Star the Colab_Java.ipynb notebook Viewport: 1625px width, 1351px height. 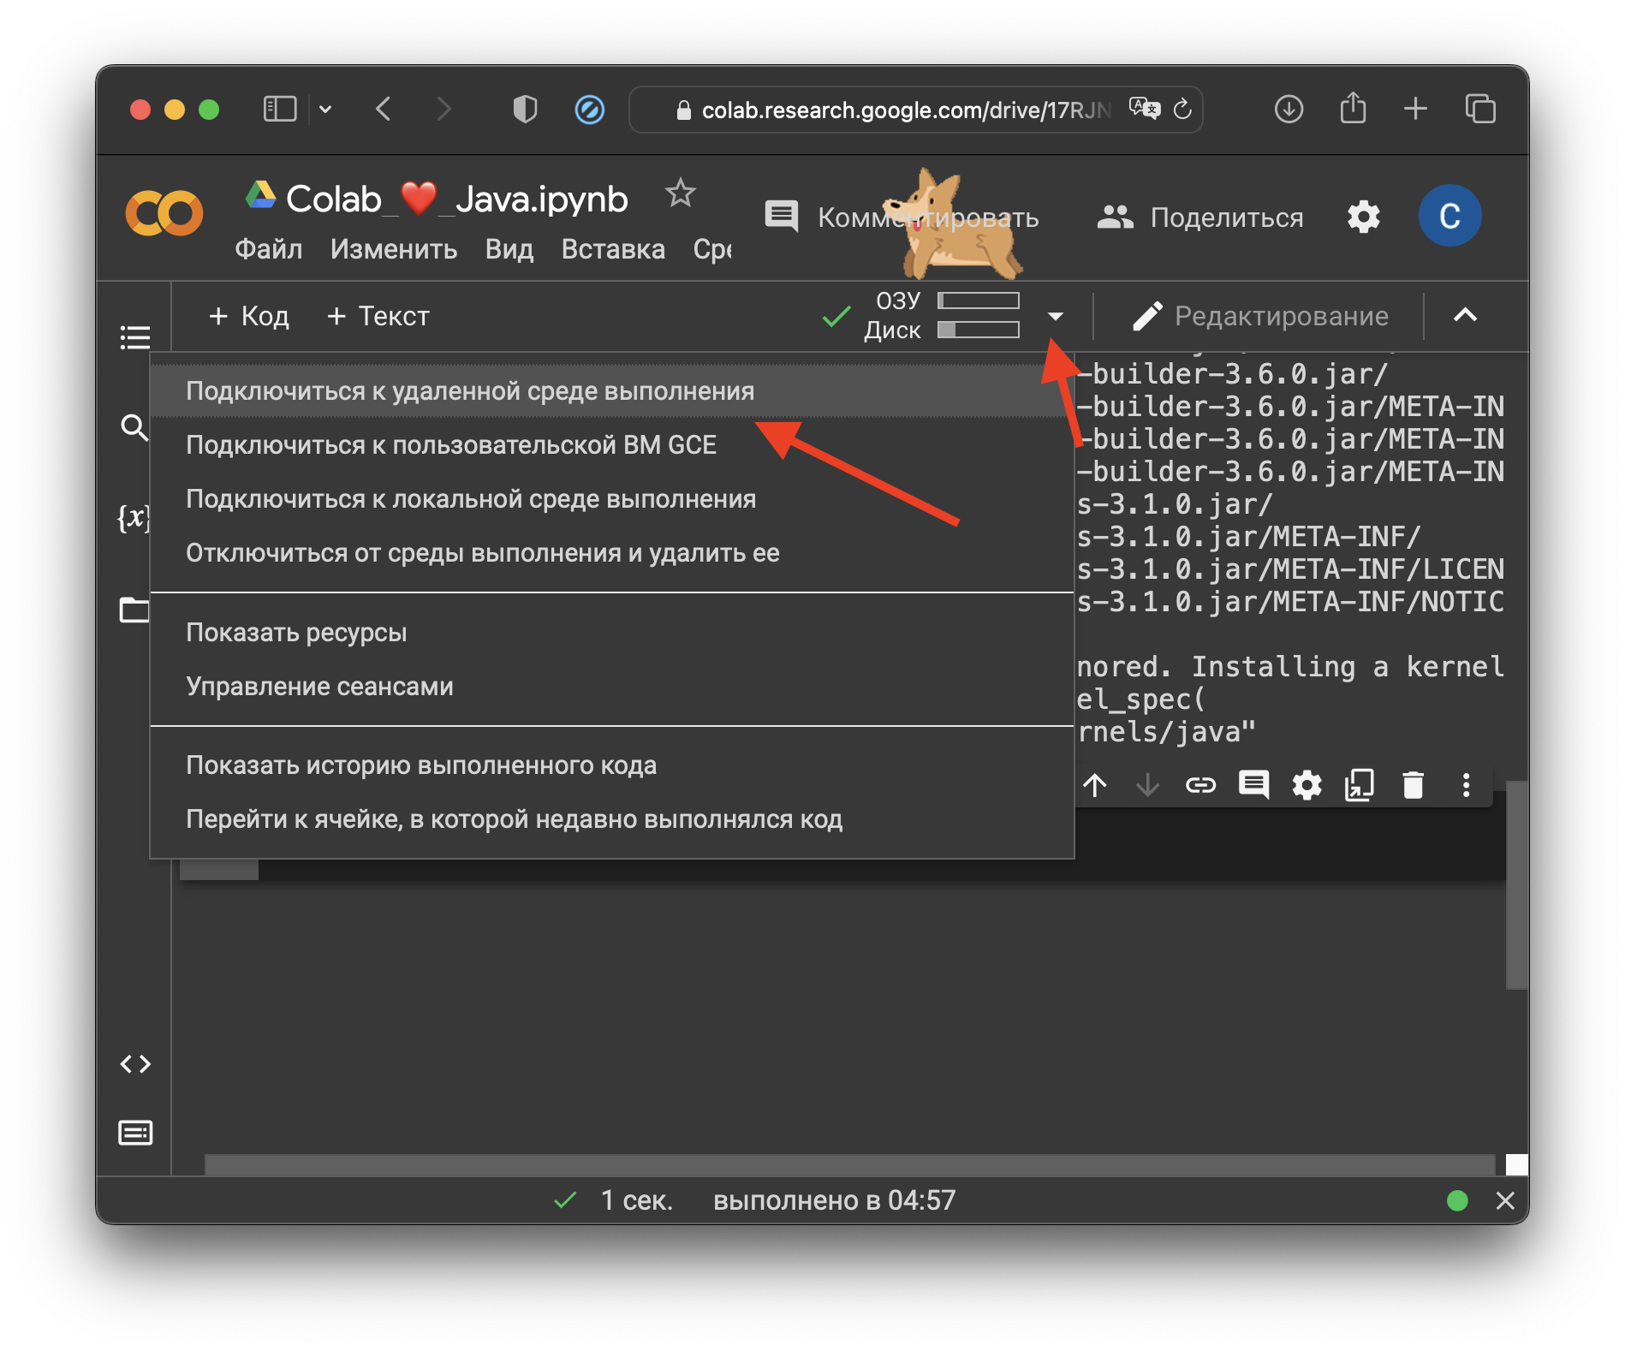681,193
